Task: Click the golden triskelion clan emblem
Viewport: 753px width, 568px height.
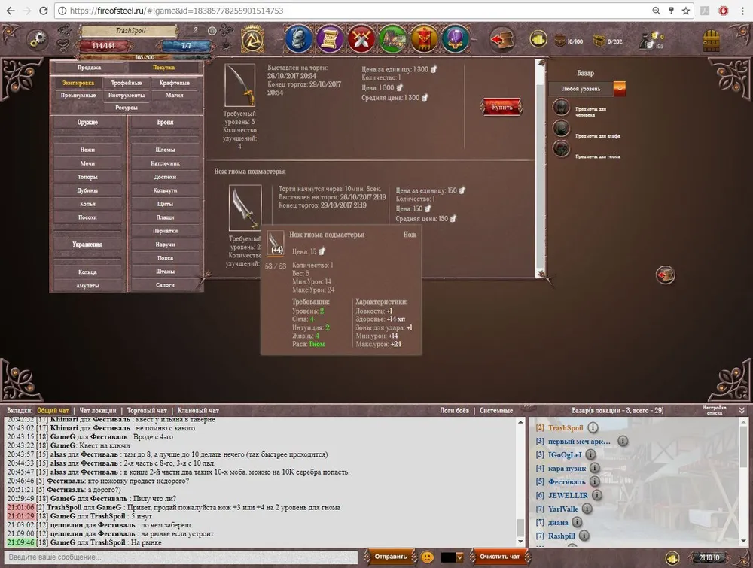Action: click(x=252, y=38)
